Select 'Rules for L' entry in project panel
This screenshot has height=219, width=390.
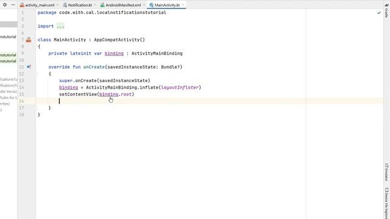pos(9,97)
